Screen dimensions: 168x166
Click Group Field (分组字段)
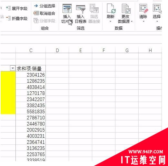[x=44, y=21]
